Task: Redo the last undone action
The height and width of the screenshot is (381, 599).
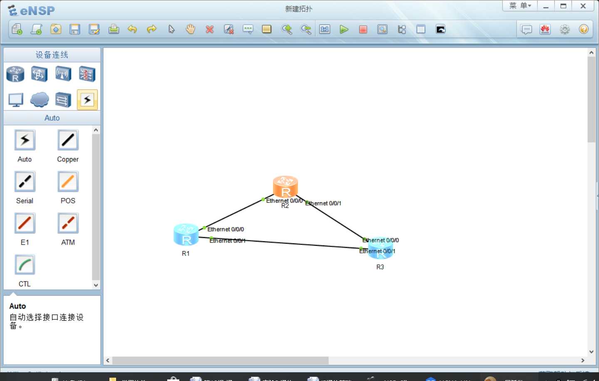Action: point(152,29)
